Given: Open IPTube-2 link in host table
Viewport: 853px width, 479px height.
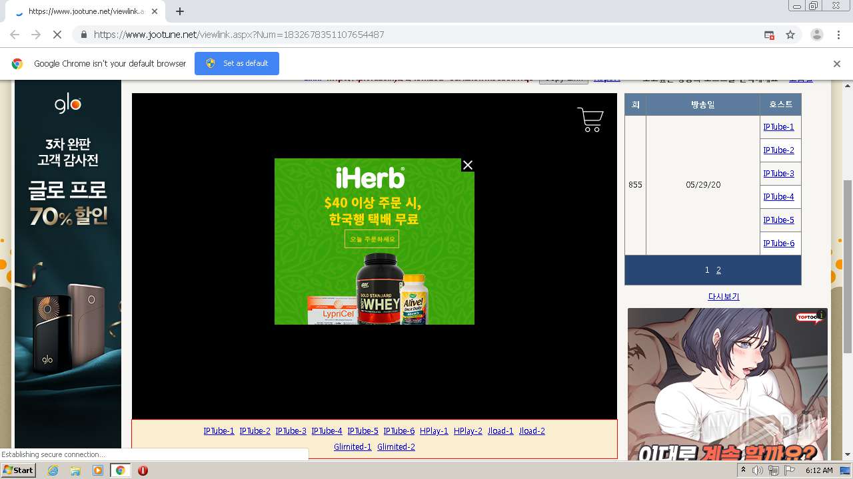Looking at the screenshot, I should 778,150.
